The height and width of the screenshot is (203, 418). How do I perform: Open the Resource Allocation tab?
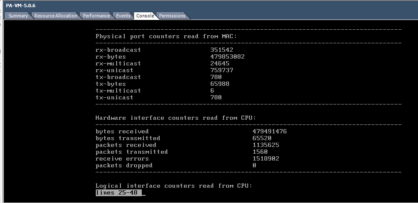pos(56,16)
